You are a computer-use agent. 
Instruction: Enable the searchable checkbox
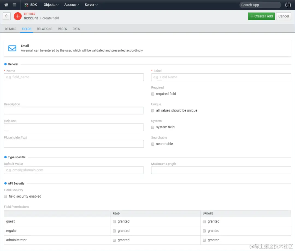click(153, 144)
